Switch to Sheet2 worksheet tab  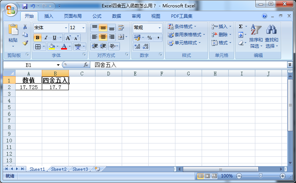point(59,169)
